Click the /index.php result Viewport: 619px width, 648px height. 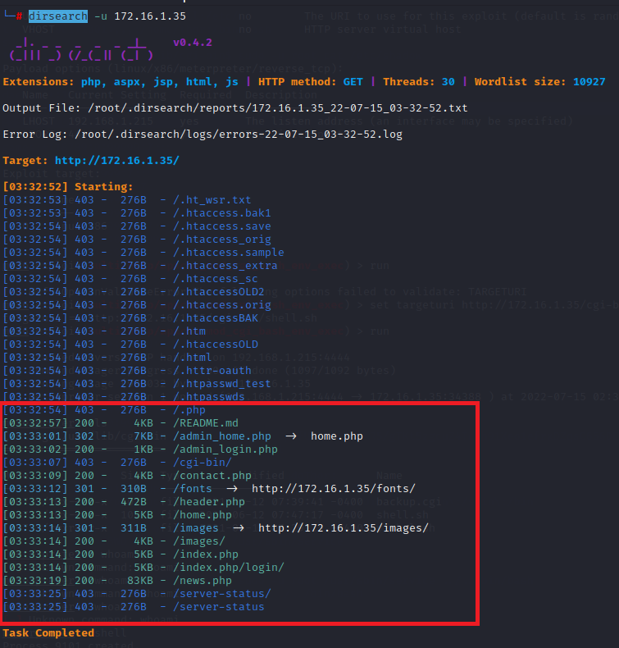click(x=206, y=554)
